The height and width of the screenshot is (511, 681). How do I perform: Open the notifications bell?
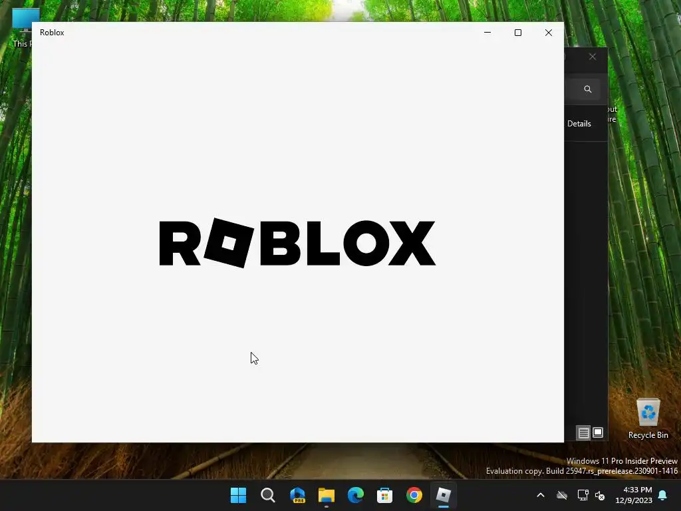click(663, 495)
